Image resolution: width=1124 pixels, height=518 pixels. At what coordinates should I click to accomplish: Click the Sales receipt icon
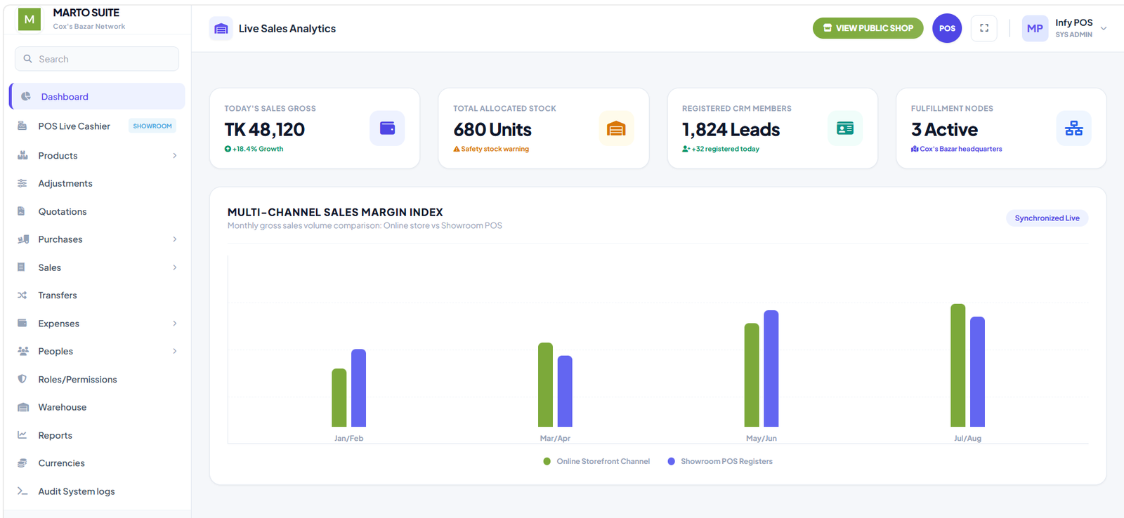click(x=21, y=267)
